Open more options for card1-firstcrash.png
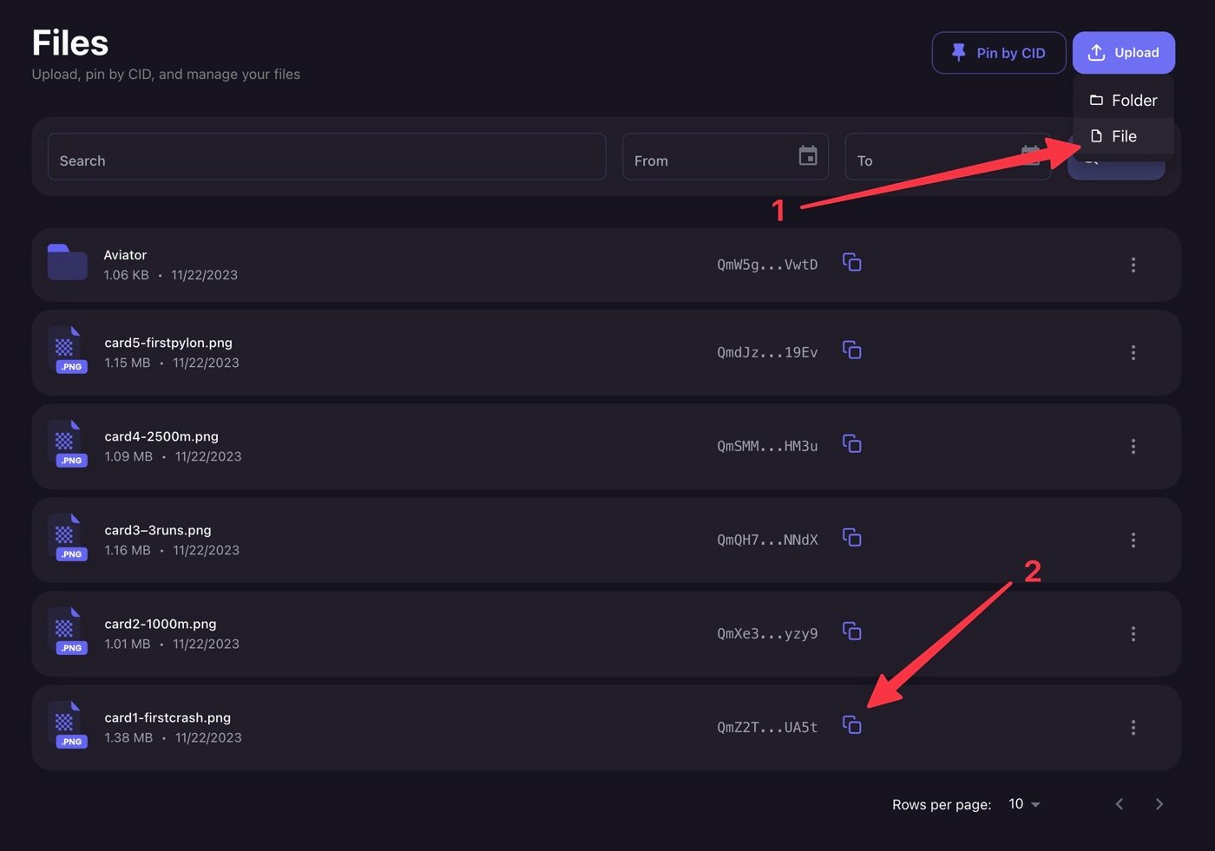The width and height of the screenshot is (1215, 851). click(1133, 727)
